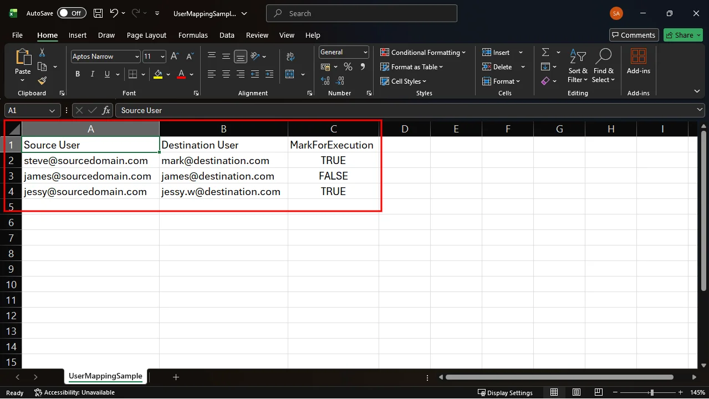Screen dimensions: 709x399
Task: Select the UserMappingSample sheet tab
Action: pyautogui.click(x=105, y=376)
